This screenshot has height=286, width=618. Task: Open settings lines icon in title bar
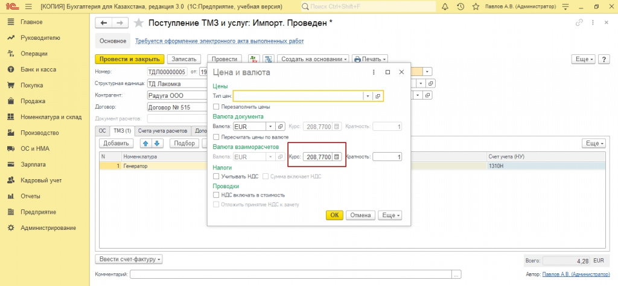click(566, 7)
